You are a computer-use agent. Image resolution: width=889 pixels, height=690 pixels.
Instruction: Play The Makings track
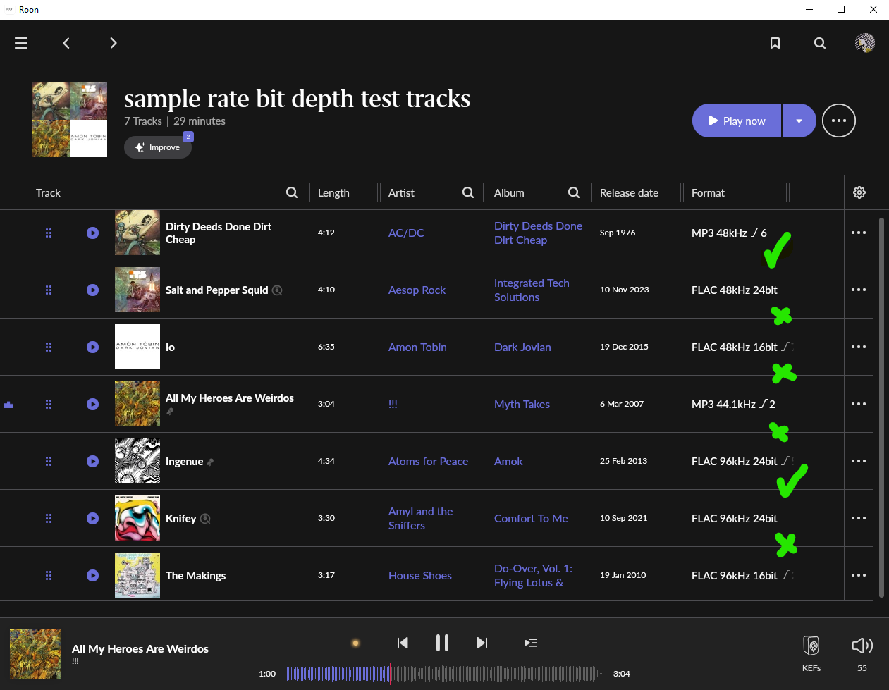[x=92, y=575]
